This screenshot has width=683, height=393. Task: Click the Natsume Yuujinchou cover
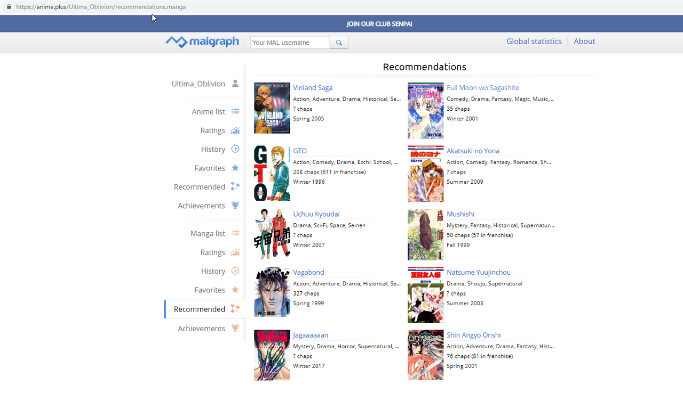tap(426, 295)
